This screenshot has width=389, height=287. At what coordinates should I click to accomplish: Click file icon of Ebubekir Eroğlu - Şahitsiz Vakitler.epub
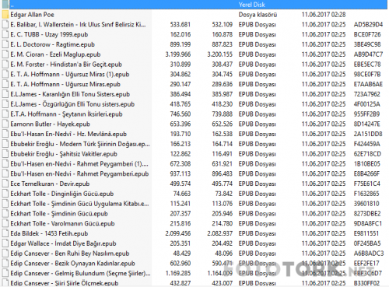point(5,154)
